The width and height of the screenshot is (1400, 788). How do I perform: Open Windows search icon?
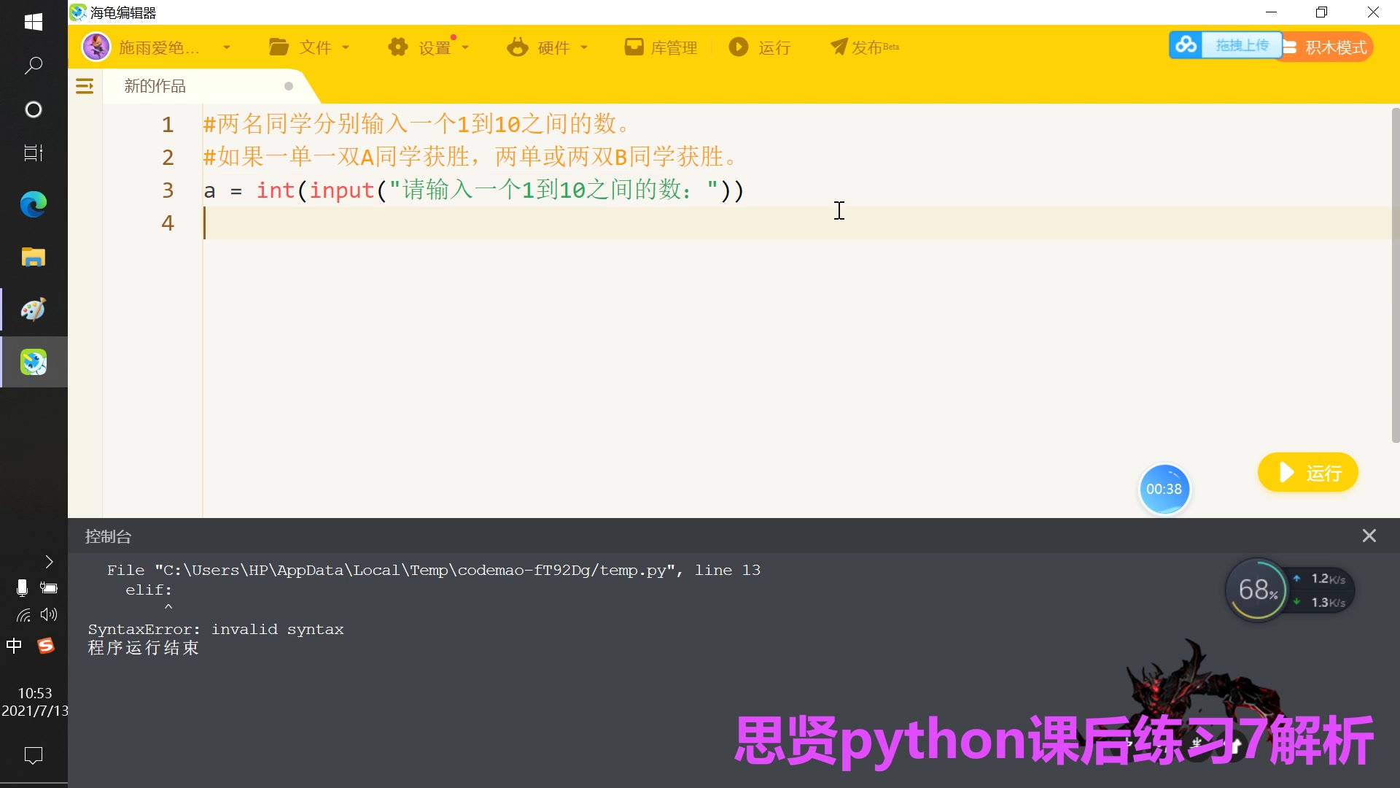coord(34,66)
